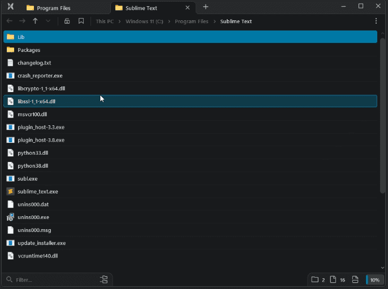The height and width of the screenshot is (289, 388).
Task: Close the Sublime Text tab
Action: point(188,8)
